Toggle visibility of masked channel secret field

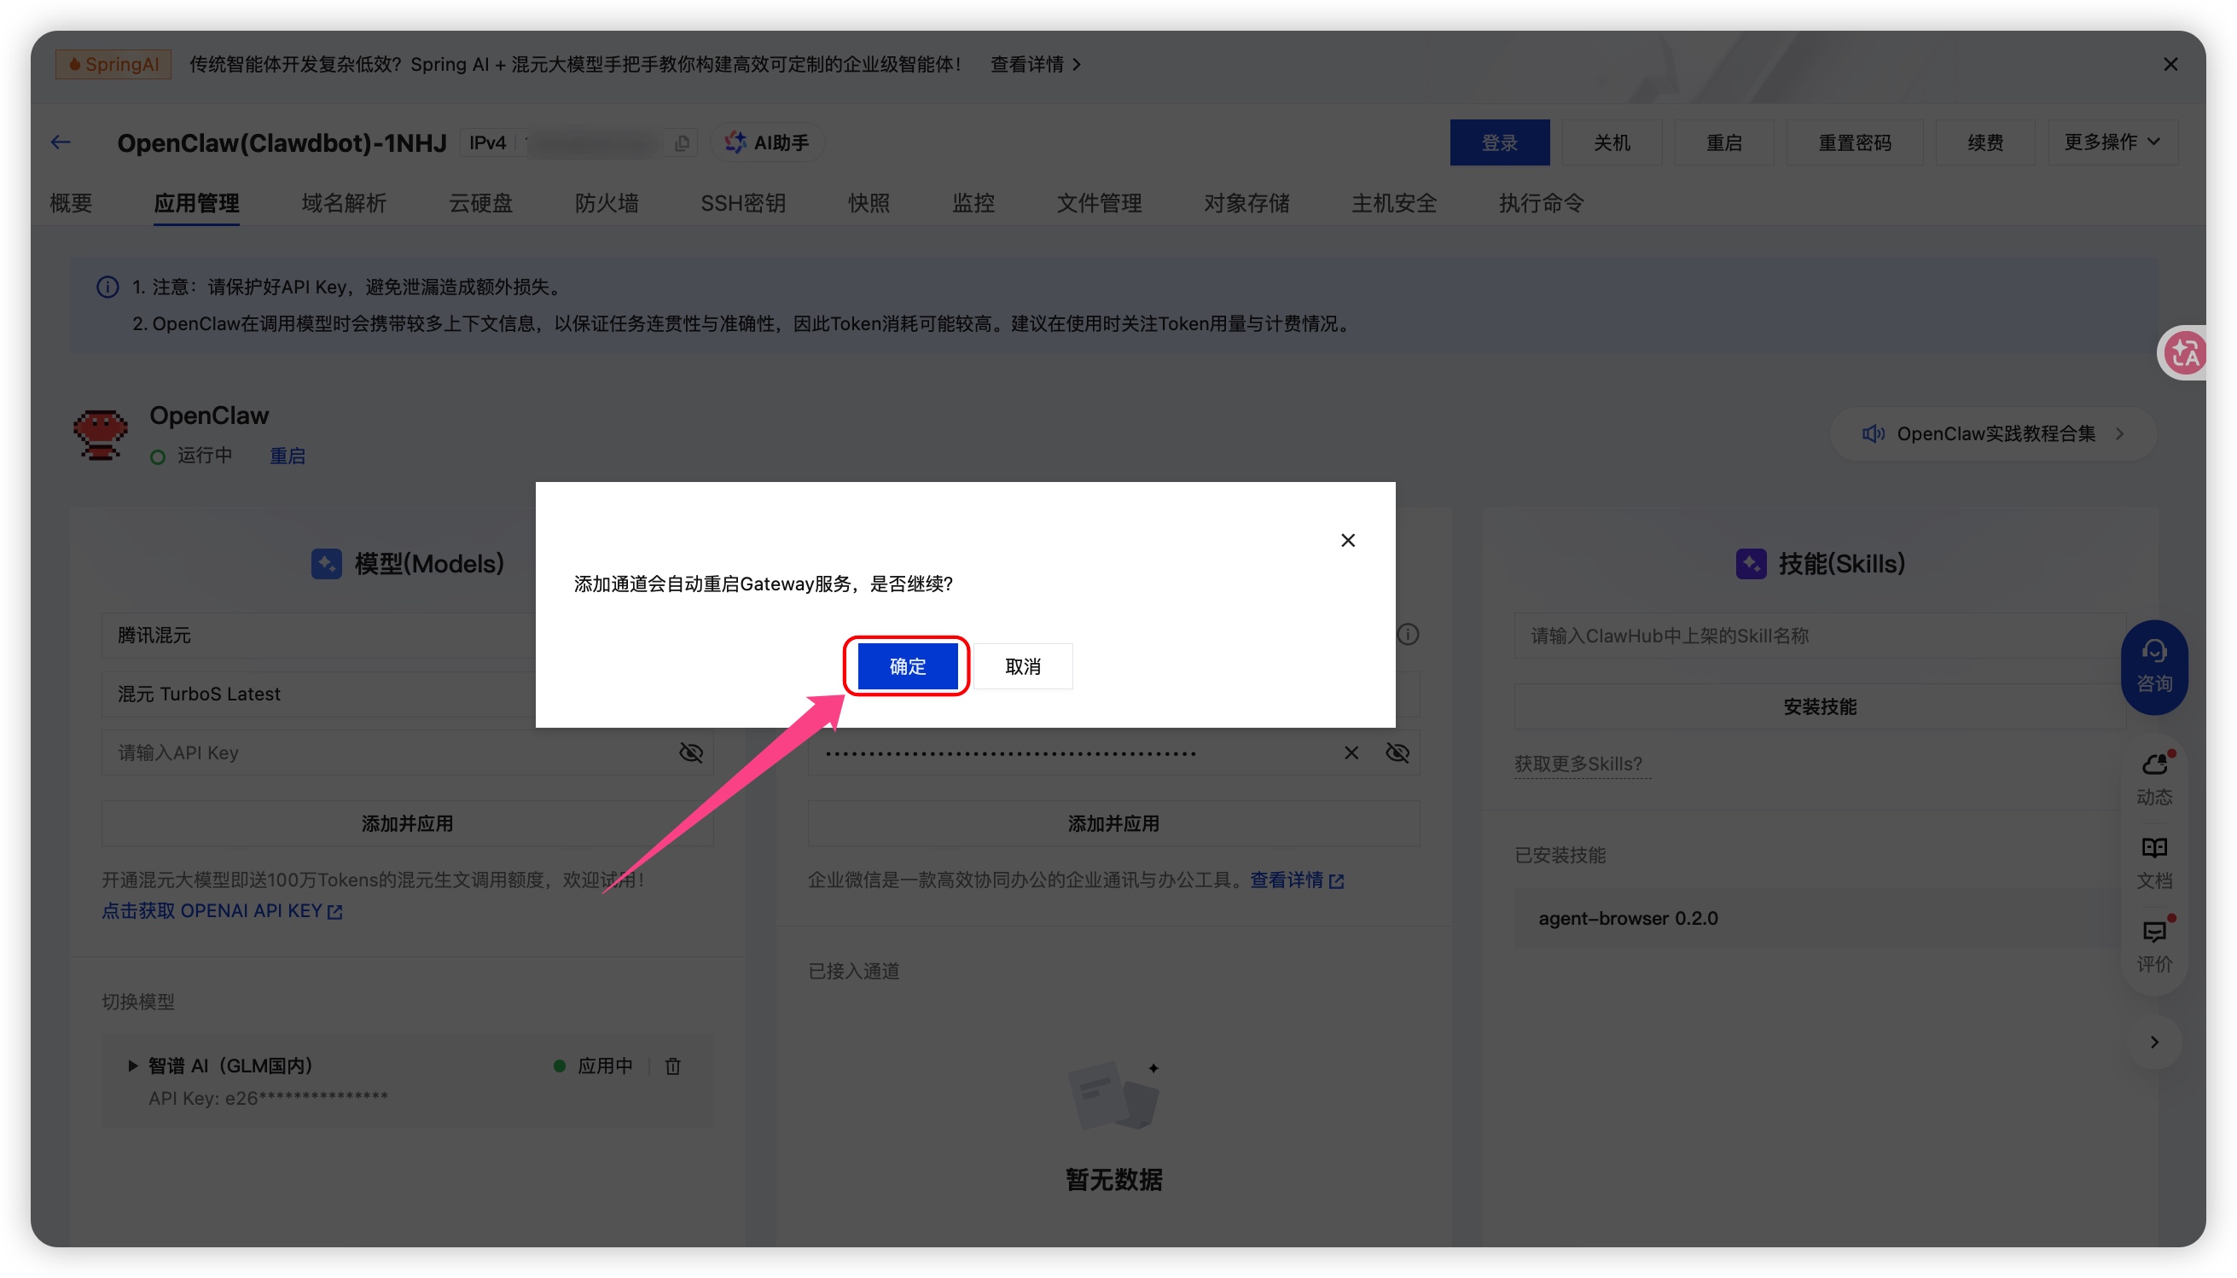pyautogui.click(x=1397, y=752)
